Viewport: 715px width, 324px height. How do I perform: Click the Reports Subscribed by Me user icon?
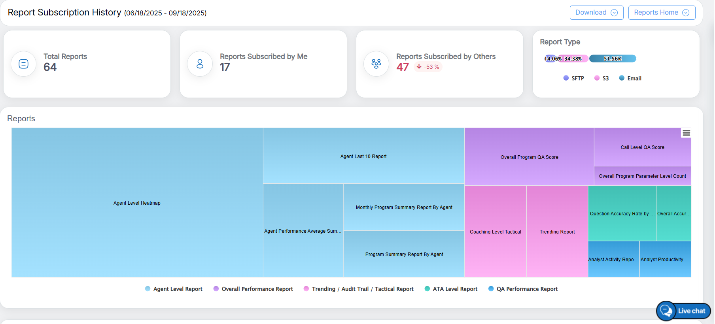(x=200, y=64)
